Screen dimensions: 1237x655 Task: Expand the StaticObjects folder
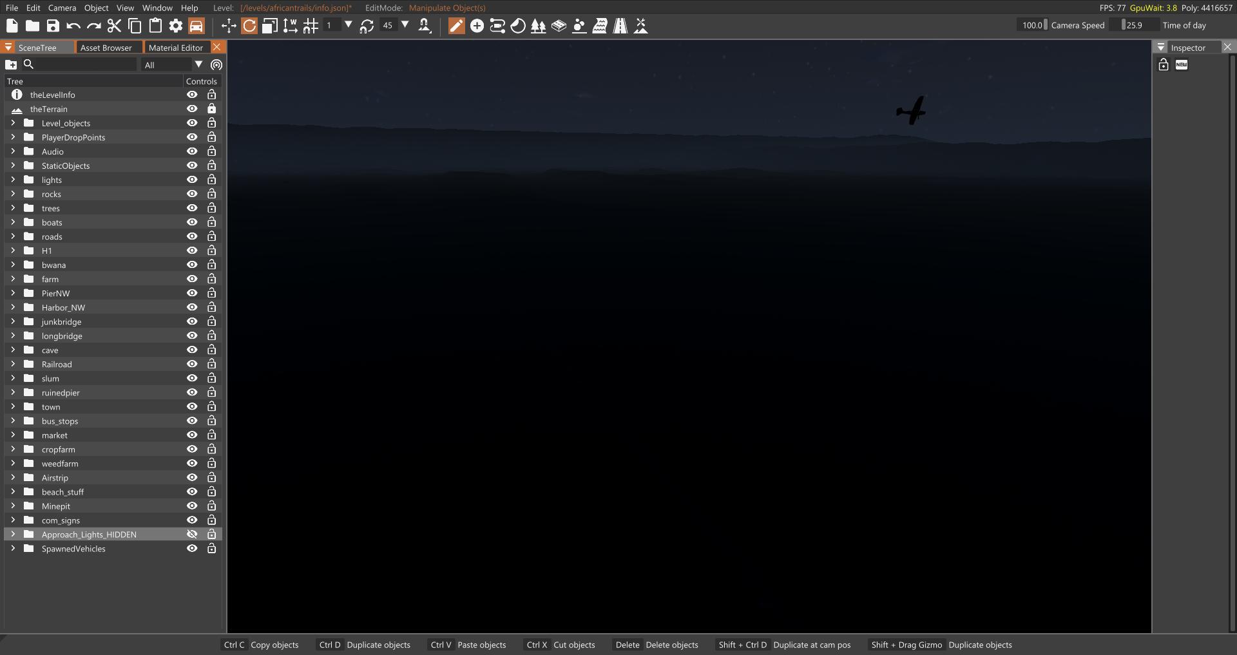point(13,166)
